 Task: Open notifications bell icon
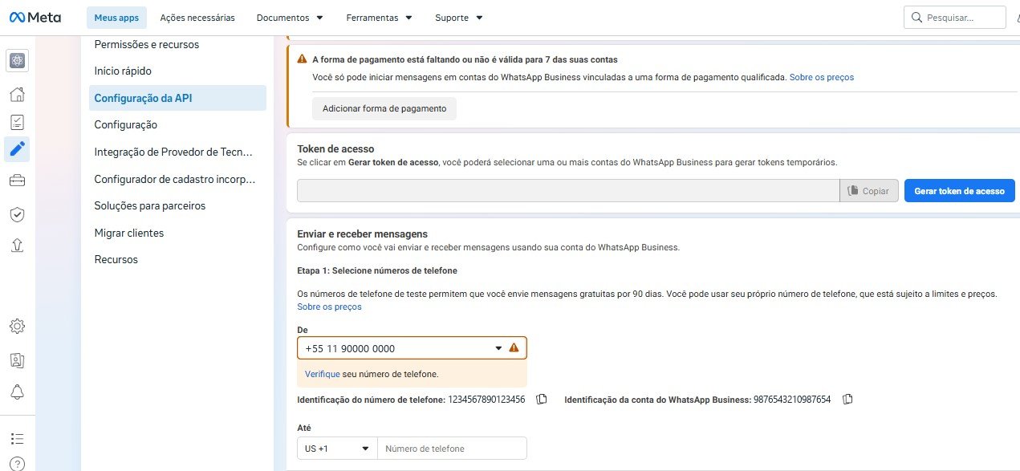point(17,392)
